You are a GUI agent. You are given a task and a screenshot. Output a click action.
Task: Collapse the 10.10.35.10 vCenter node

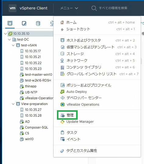5,34
